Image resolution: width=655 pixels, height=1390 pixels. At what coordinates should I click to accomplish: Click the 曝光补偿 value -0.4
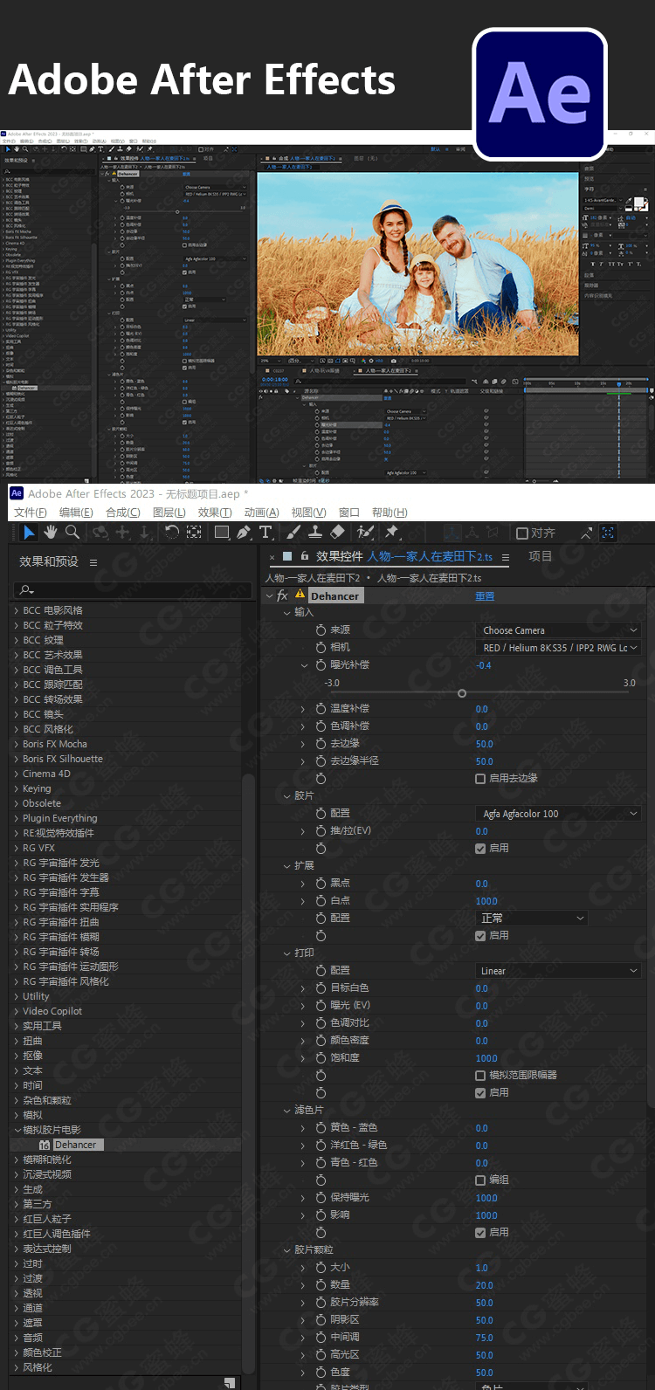pos(484,665)
